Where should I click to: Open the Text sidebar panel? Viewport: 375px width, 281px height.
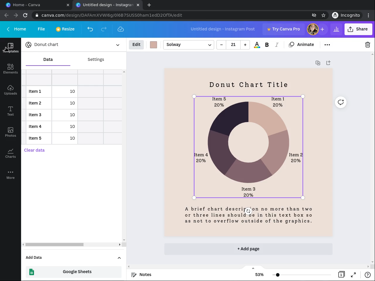tap(11, 111)
